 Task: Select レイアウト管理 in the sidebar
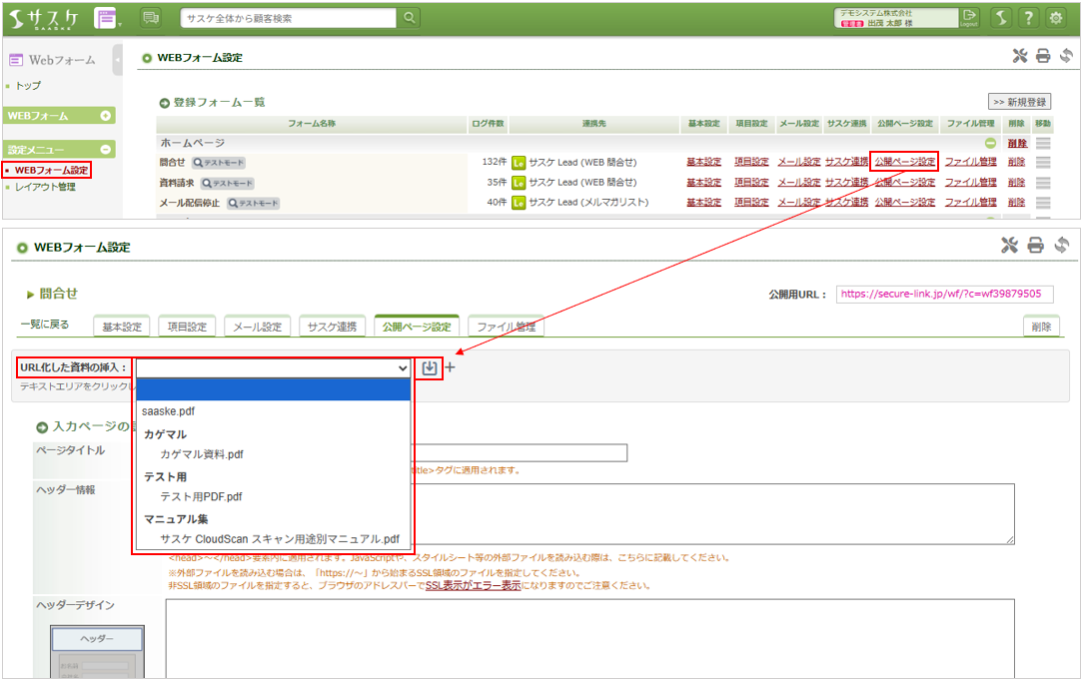pos(45,187)
